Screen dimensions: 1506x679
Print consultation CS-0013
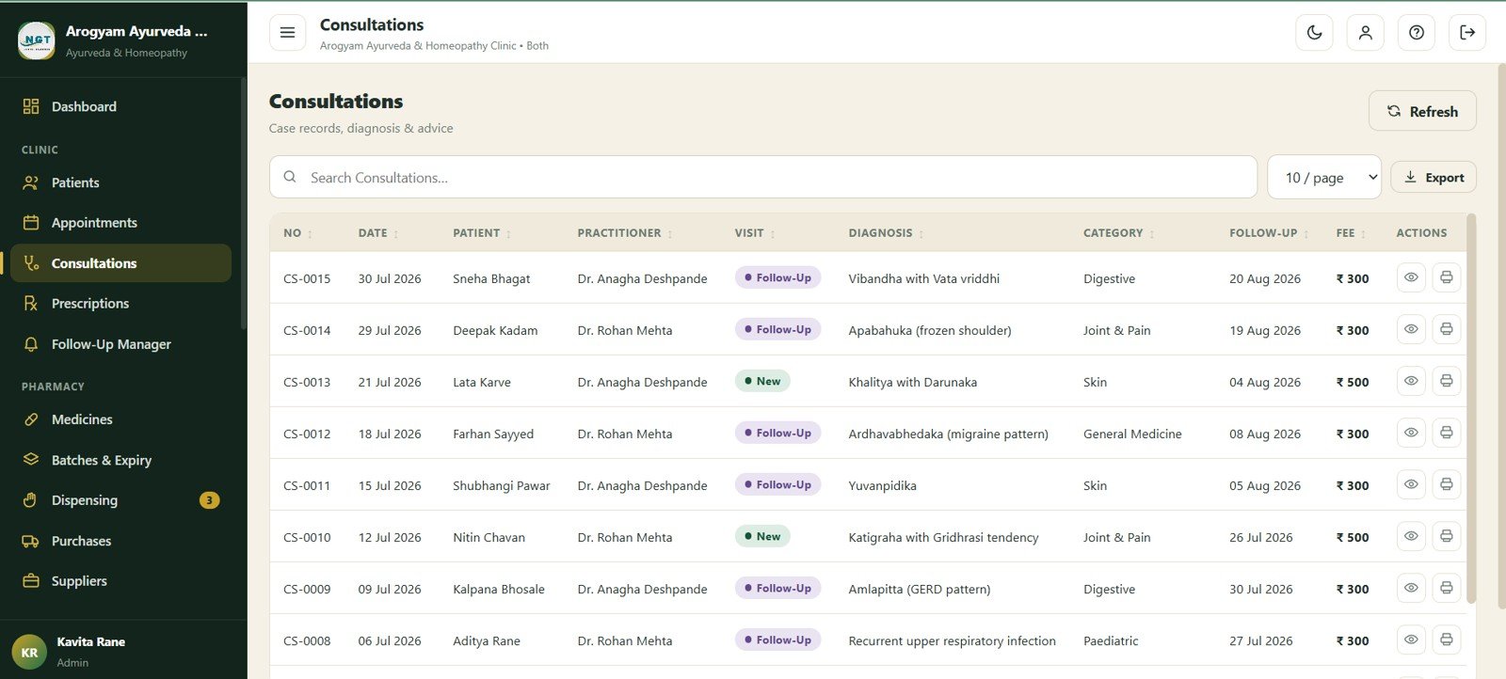1446,381
